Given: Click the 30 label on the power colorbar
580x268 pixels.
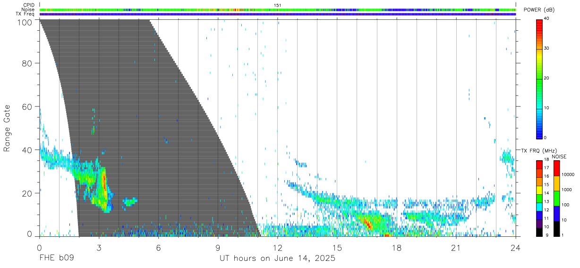Looking at the screenshot, I should (x=547, y=48).
